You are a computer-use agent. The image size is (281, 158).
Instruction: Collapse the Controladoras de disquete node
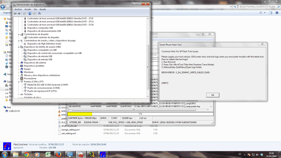(19, 34)
